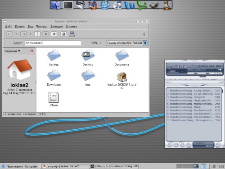Go back in the file browser

click(x=9, y=34)
